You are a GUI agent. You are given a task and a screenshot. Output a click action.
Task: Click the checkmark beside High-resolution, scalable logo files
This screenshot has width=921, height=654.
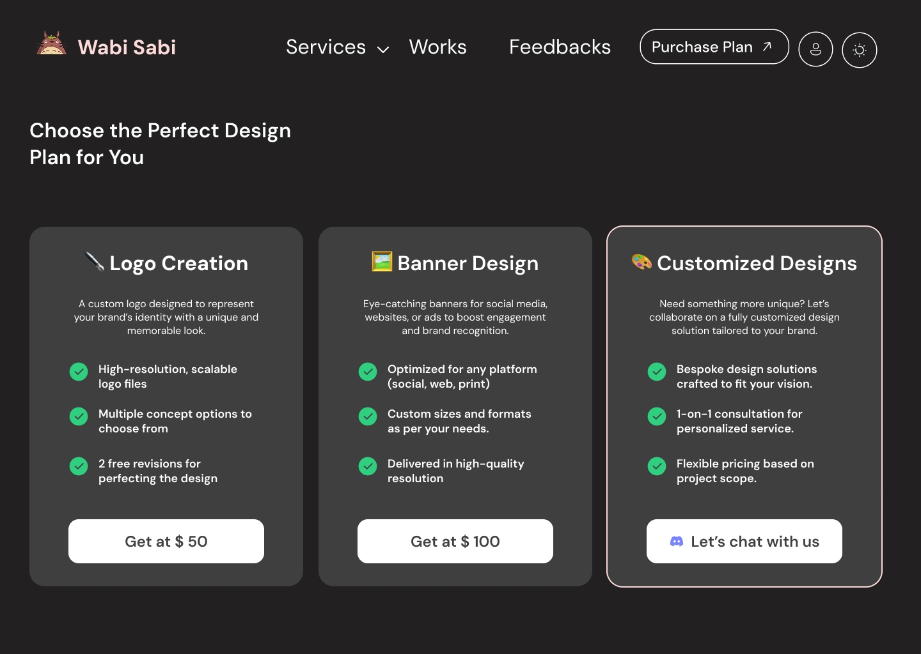click(x=79, y=372)
